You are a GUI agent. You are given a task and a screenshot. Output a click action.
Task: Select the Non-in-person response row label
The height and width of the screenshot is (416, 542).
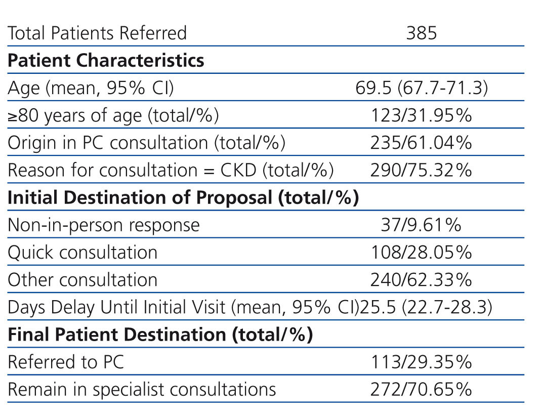coord(104,225)
